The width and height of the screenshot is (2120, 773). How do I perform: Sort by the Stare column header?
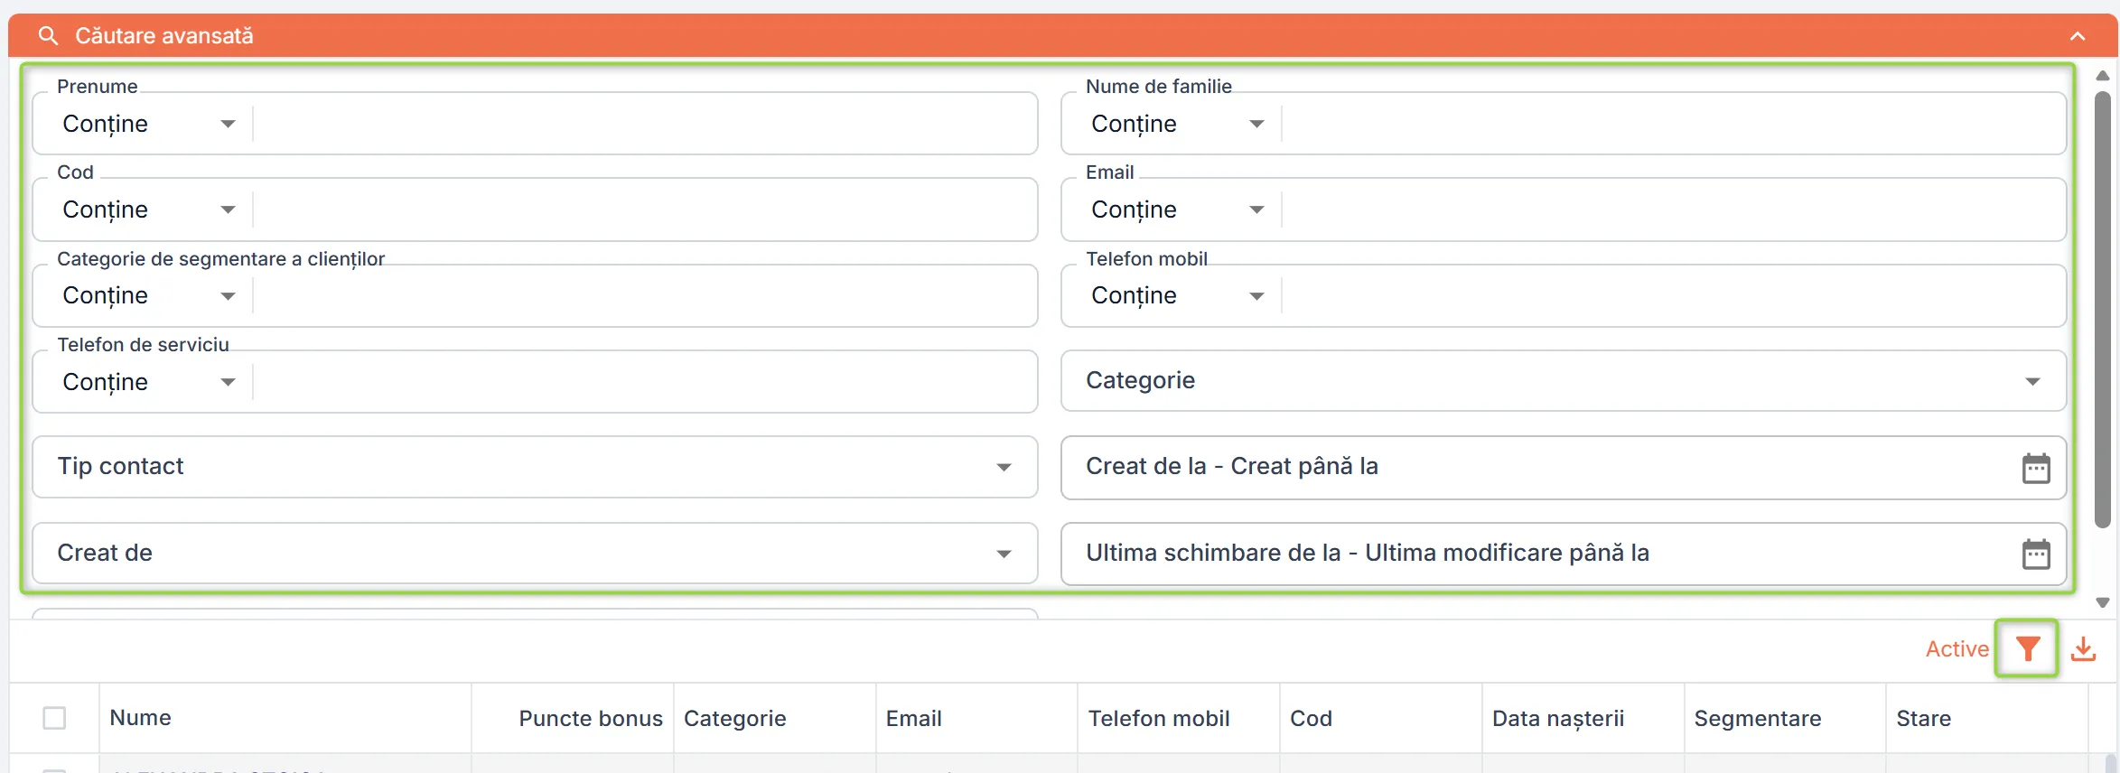[1923, 719]
